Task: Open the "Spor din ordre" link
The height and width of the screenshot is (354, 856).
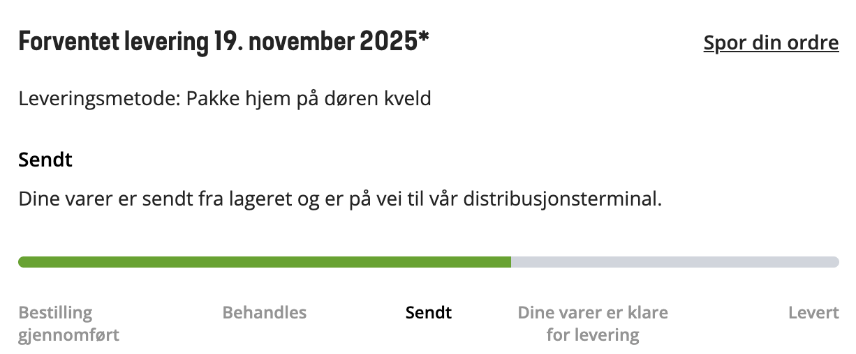Action: tap(771, 43)
